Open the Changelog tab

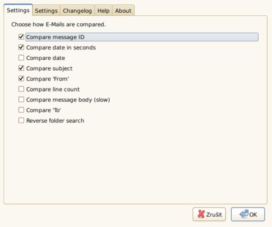77,10
